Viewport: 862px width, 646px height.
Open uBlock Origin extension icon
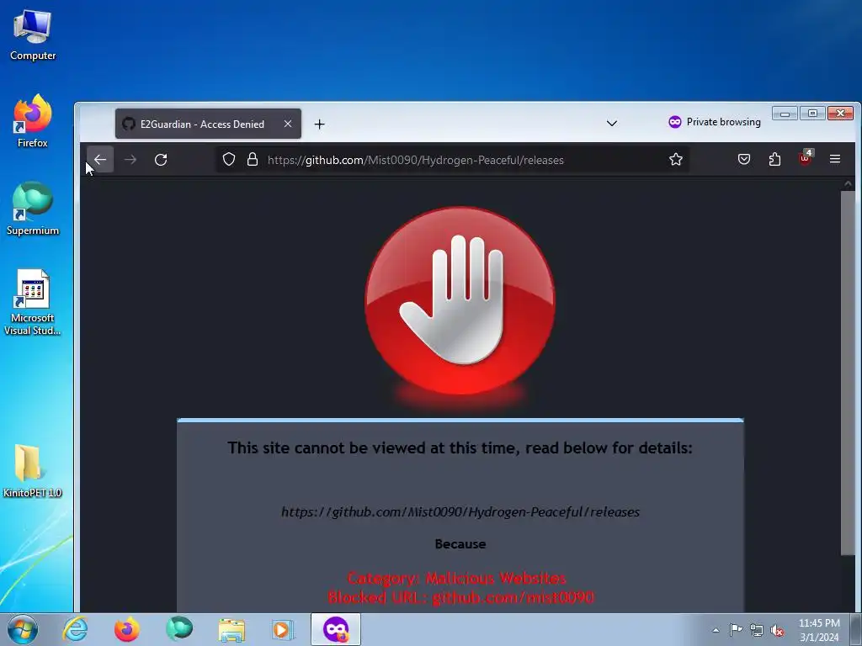click(806, 158)
